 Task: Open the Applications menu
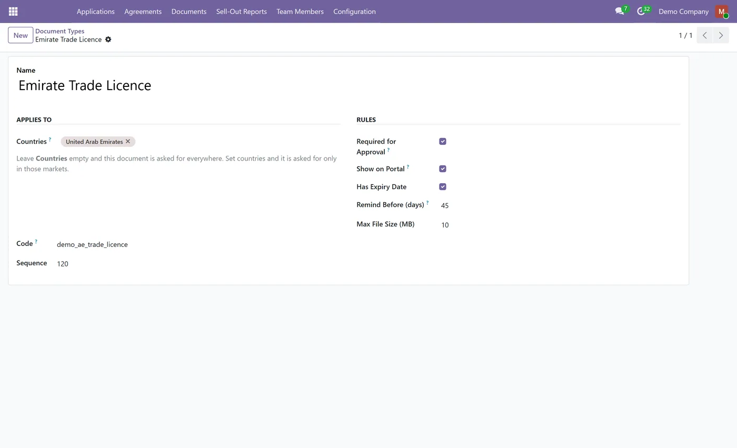click(95, 12)
